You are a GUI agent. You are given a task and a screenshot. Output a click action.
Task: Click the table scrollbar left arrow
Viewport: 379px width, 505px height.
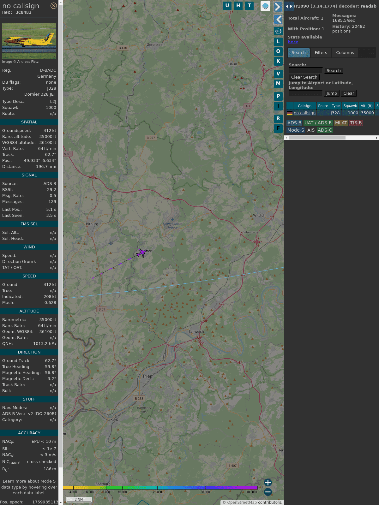coord(286,138)
